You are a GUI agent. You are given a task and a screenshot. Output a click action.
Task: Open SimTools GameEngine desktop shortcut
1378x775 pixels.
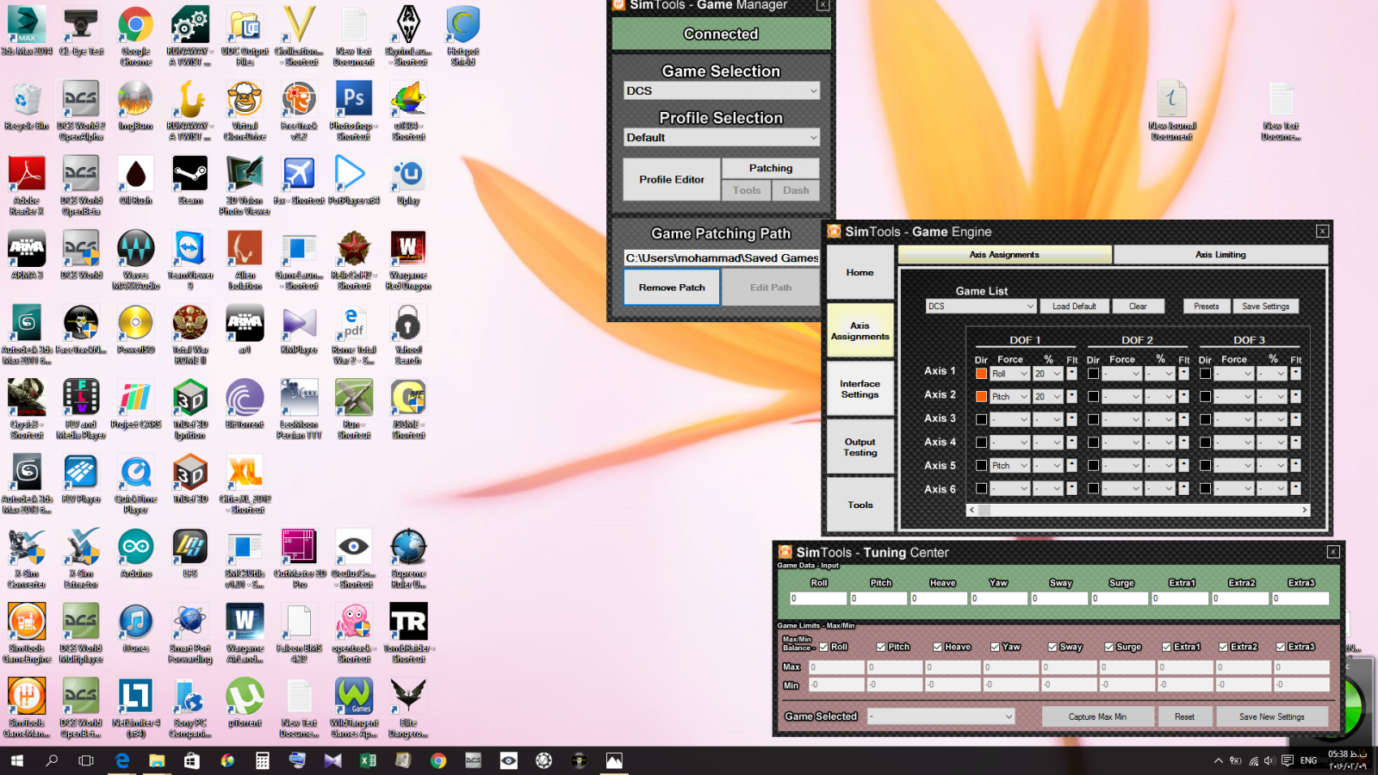click(27, 634)
